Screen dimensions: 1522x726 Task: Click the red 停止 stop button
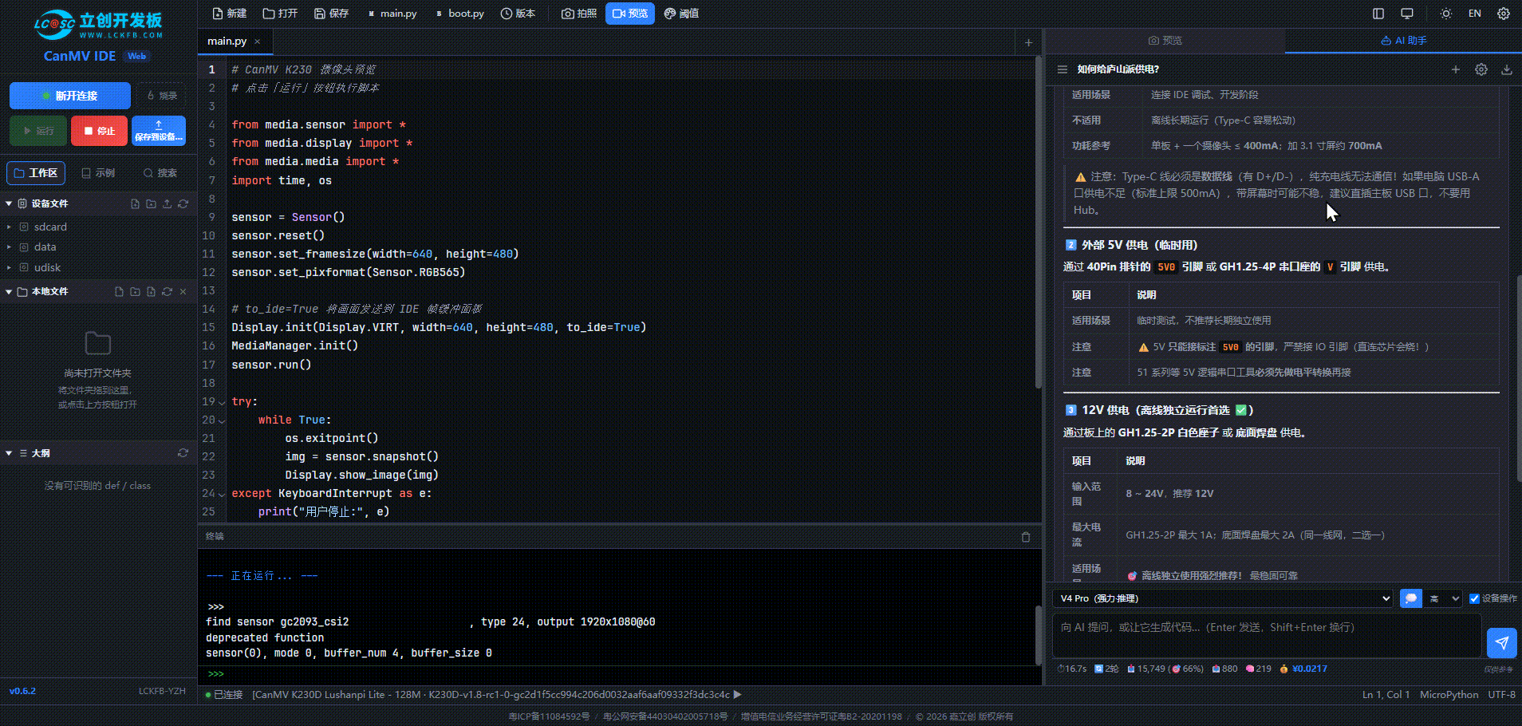100,131
